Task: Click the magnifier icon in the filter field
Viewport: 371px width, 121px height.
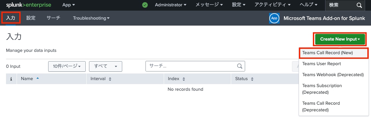Action: click(240, 66)
